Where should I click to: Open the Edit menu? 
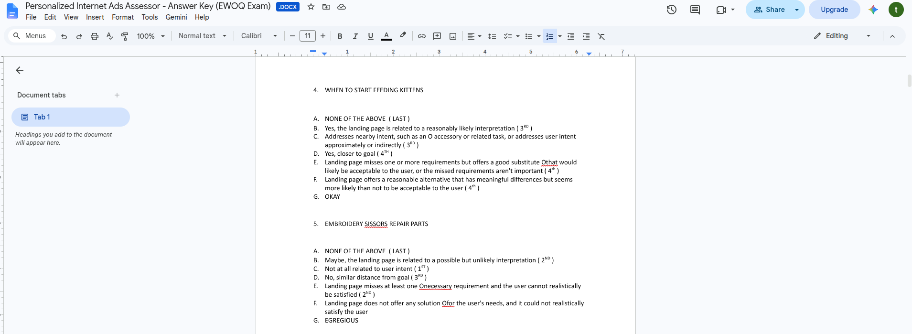coord(50,17)
